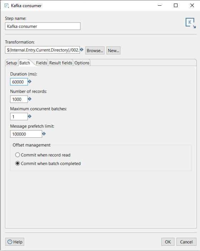Click the Kafka consumer step icon at top right

coord(191,23)
